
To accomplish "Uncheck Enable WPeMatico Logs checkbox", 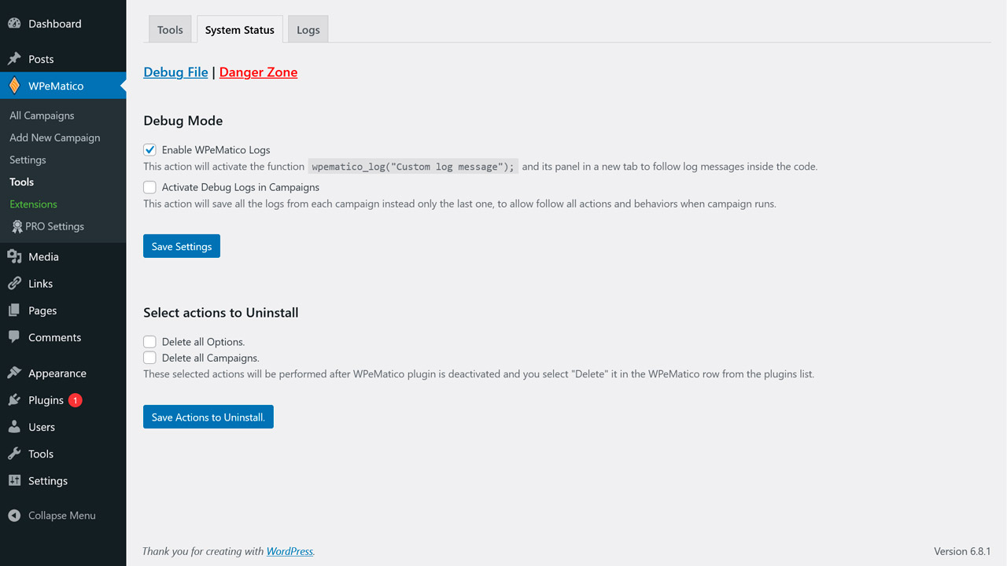I will pyautogui.click(x=149, y=149).
